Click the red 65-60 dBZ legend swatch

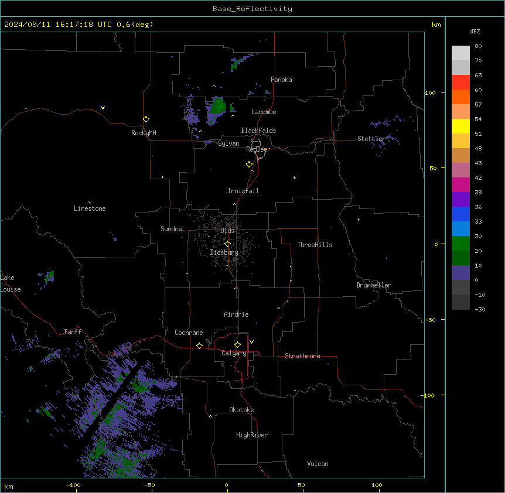coord(460,83)
